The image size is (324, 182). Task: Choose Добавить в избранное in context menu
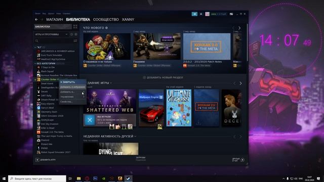(x=72, y=87)
